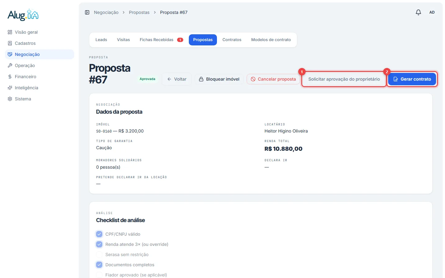Open Negociação breadcrumb link
This screenshot has height=278, width=445.
point(106,12)
